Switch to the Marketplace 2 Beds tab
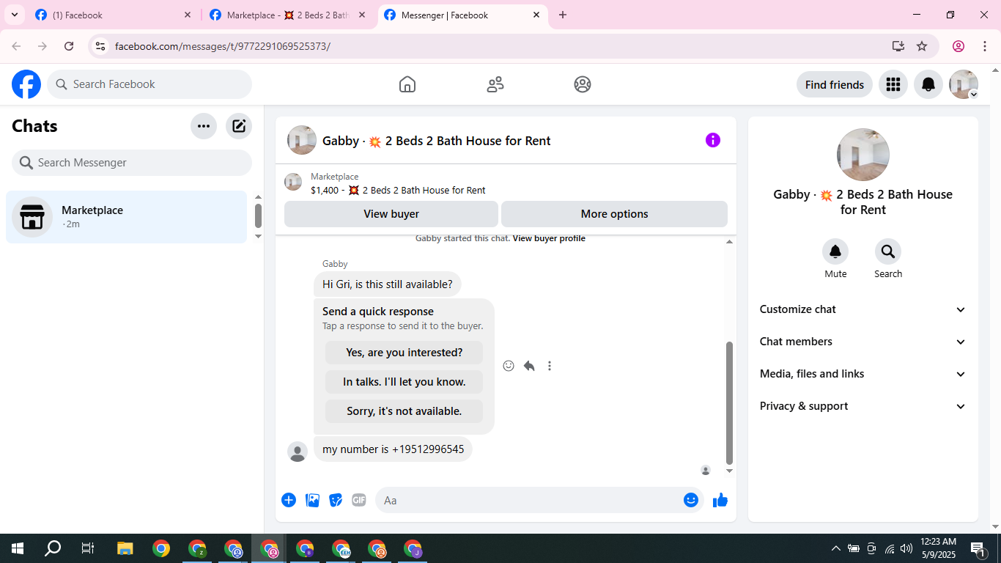This screenshot has height=563, width=1001. tap(288, 15)
